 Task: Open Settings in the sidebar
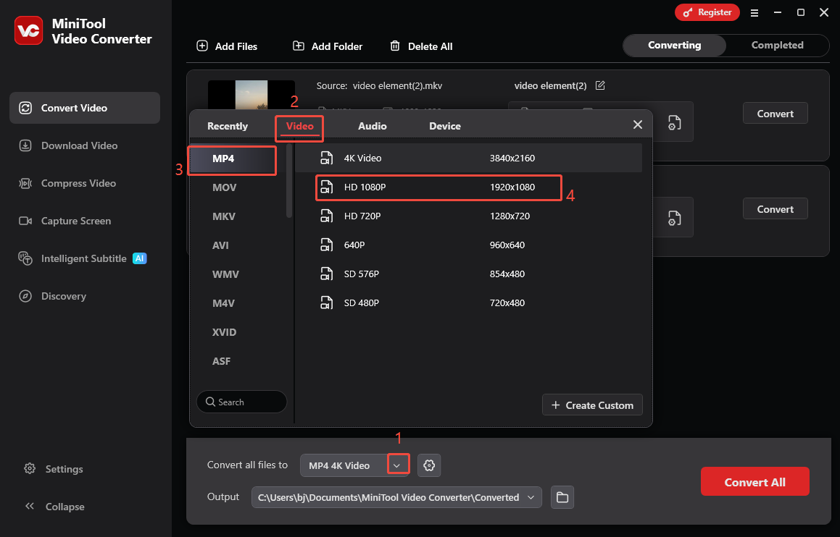(x=54, y=469)
